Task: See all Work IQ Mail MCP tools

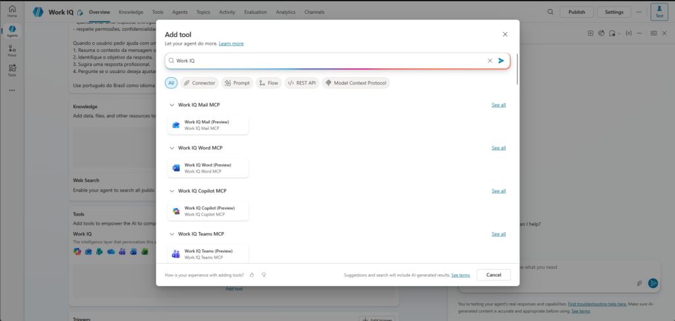Action: pyautogui.click(x=498, y=105)
